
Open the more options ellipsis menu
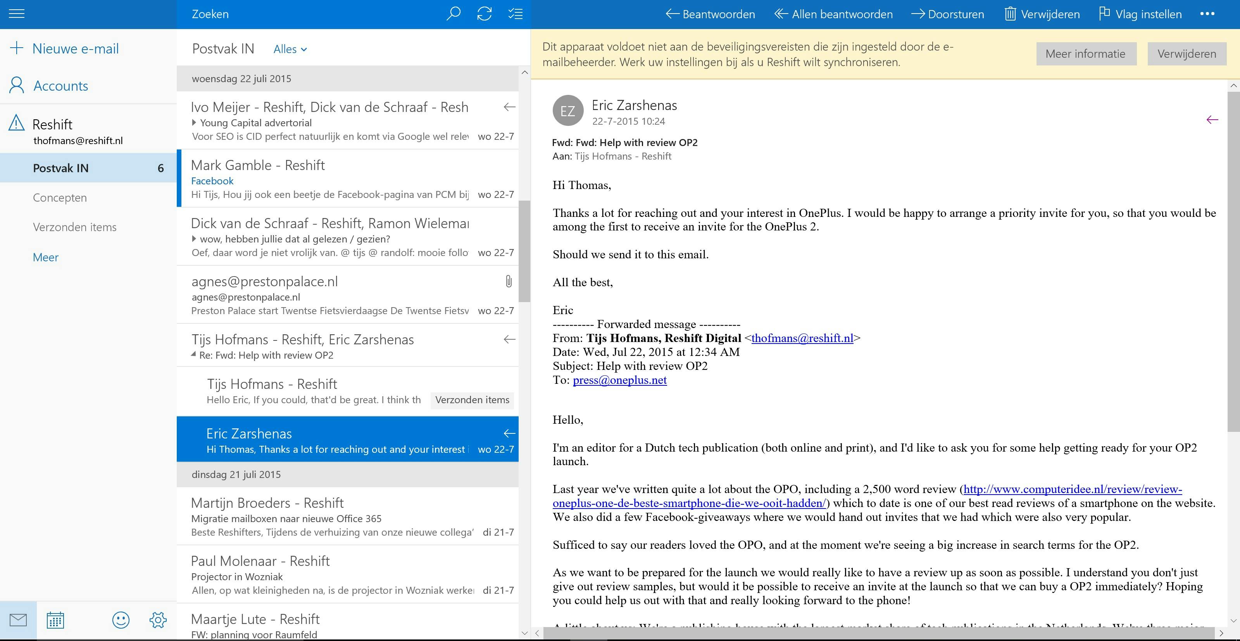1207,14
